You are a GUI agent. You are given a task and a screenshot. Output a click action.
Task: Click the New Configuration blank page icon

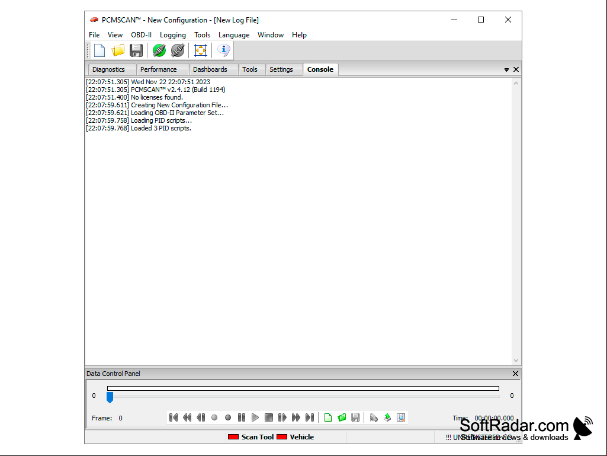99,50
